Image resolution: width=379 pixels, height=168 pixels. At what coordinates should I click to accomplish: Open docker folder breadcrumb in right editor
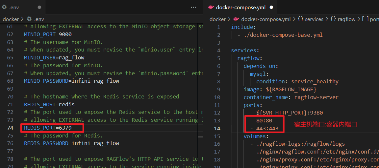pyautogui.click(x=218, y=19)
